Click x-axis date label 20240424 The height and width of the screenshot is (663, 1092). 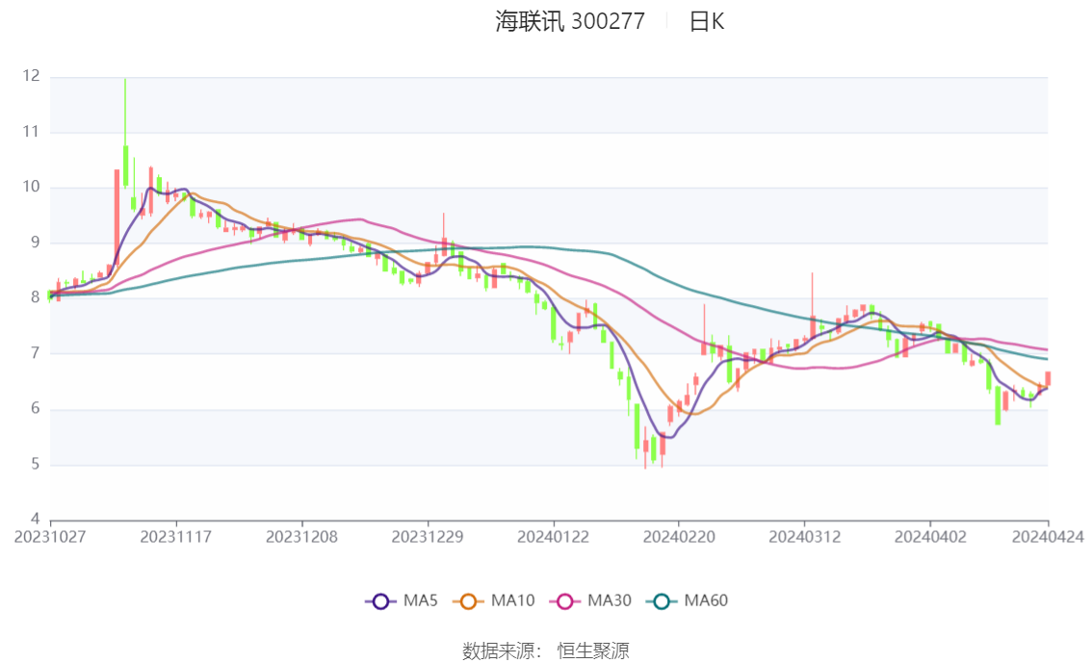click(1048, 537)
